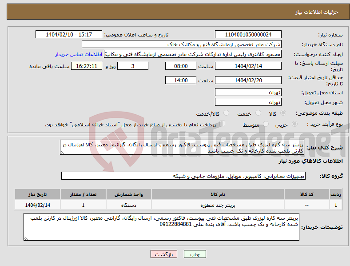This screenshot has height=266, width=350.
Task: Click the پرینتر چند منظوره table cell
Action: tap(218, 205)
